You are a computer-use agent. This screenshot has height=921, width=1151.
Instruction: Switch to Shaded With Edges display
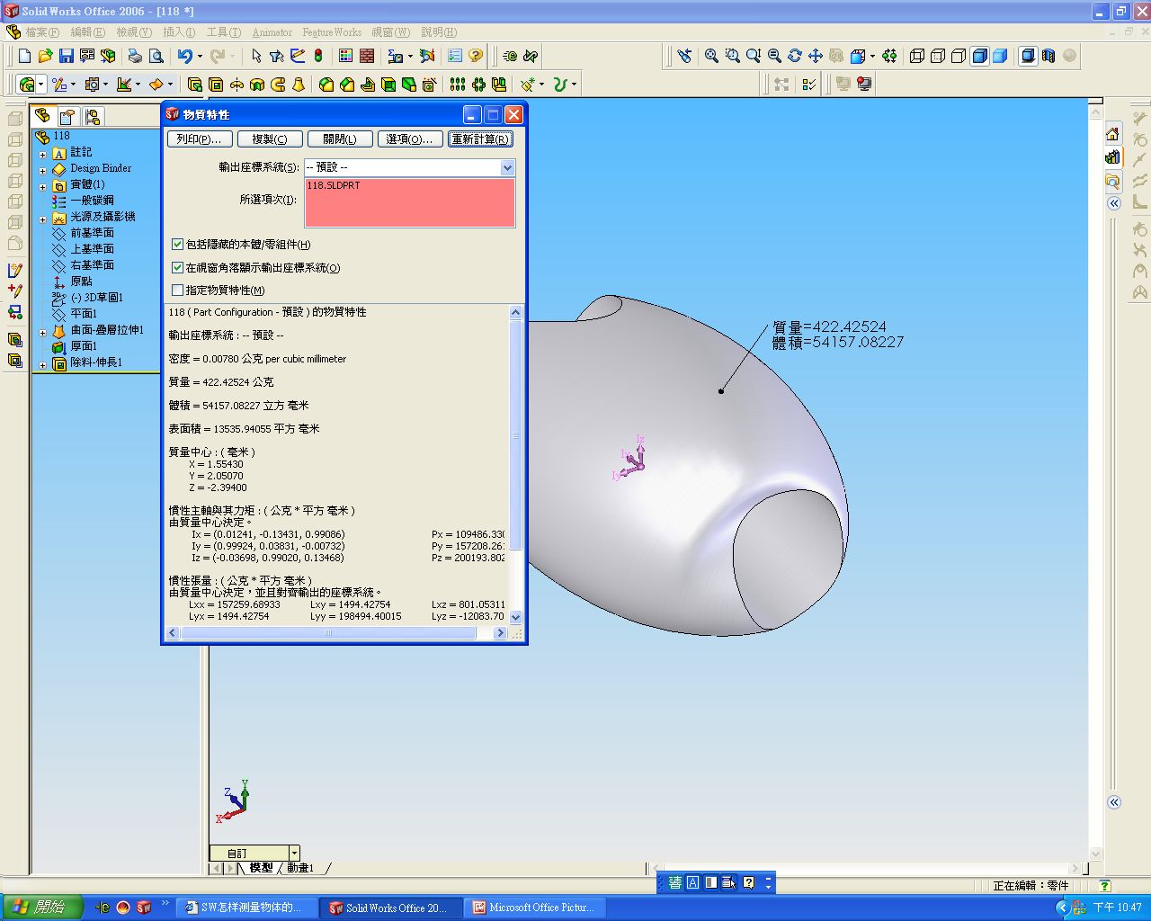pos(979,56)
